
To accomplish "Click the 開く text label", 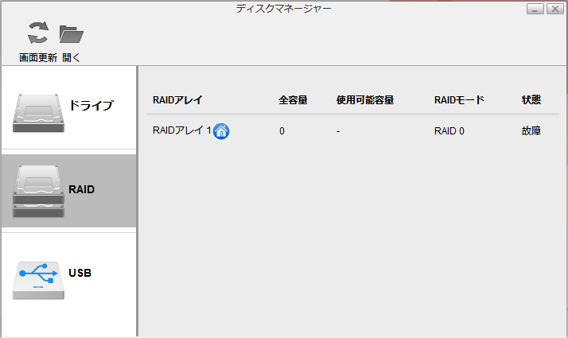I will point(71,57).
